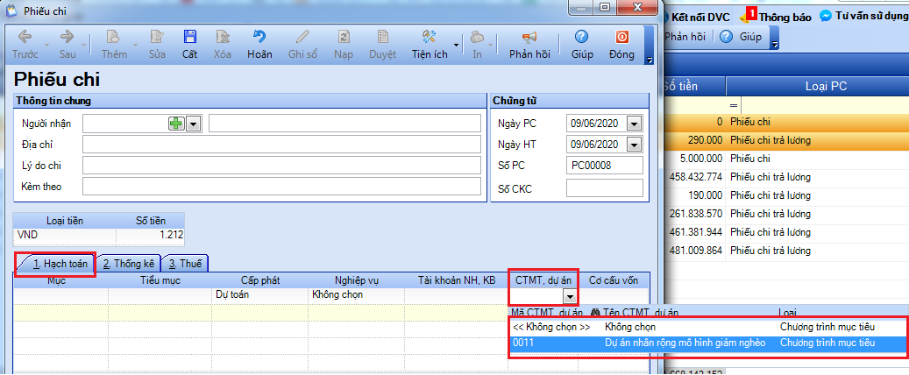
Task: Click the Số CKC input field
Action: pyautogui.click(x=604, y=187)
